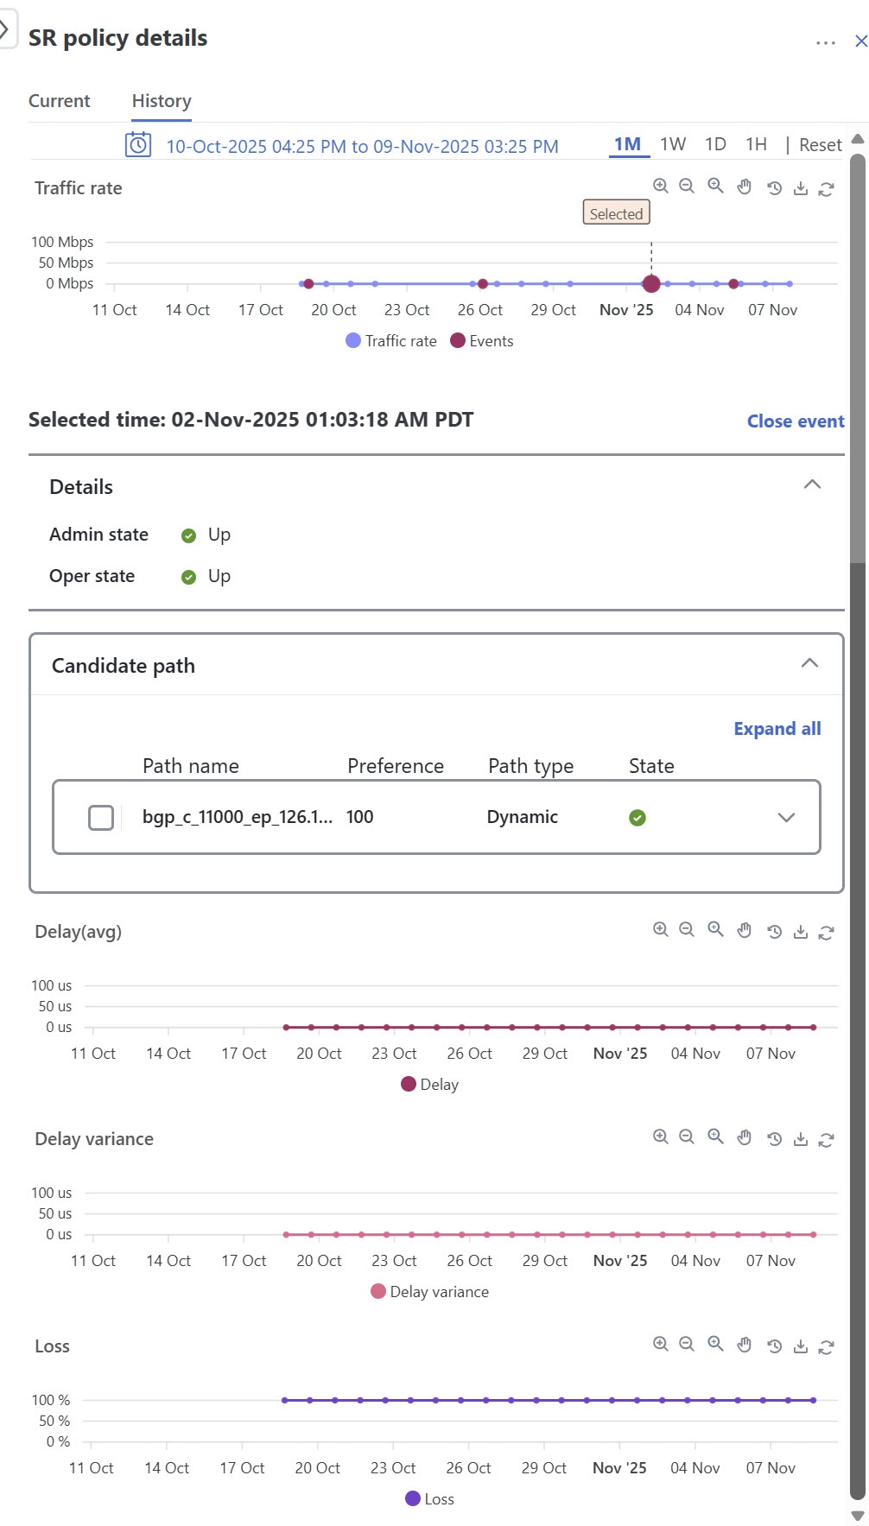This screenshot has width=869, height=1526.
Task: Download the Loss chart
Action: tap(801, 1346)
